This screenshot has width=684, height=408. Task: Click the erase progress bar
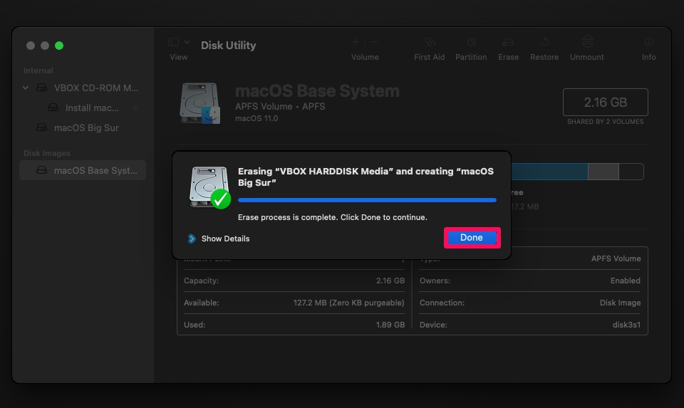(x=368, y=200)
